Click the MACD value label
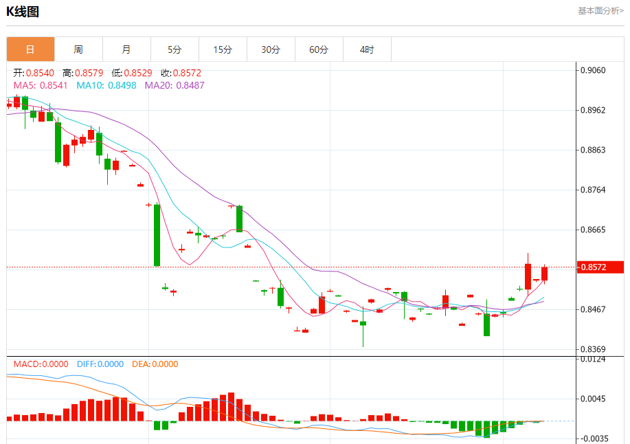630x444 pixels. point(41,364)
